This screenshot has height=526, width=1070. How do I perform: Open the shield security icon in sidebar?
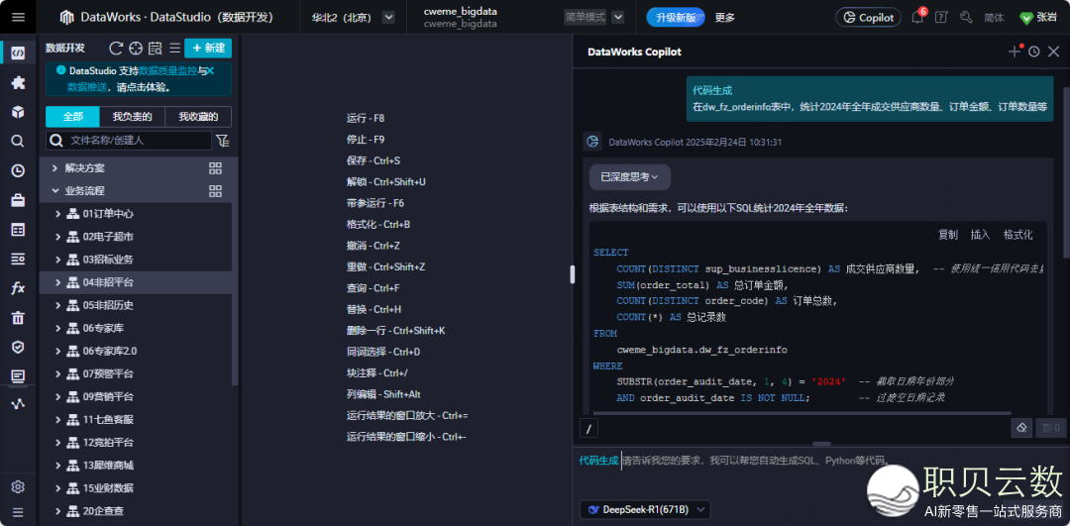pyautogui.click(x=19, y=347)
